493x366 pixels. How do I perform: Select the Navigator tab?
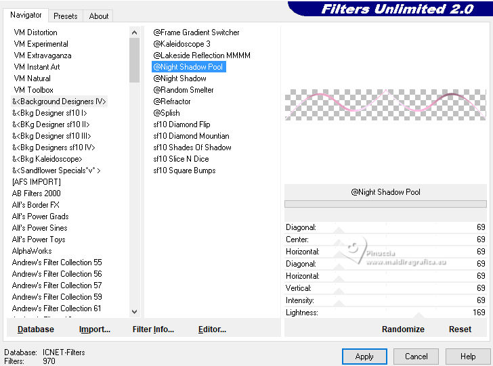pos(26,15)
